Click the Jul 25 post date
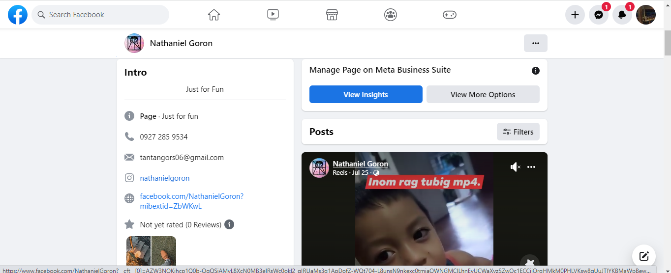 pyautogui.click(x=360, y=173)
